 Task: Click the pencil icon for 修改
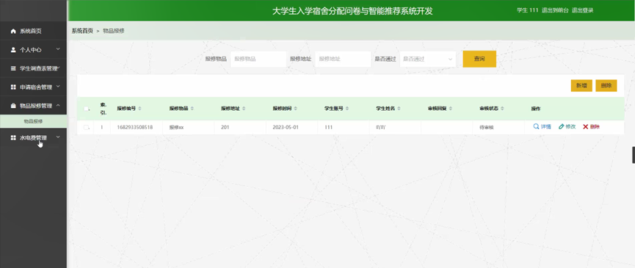click(562, 127)
